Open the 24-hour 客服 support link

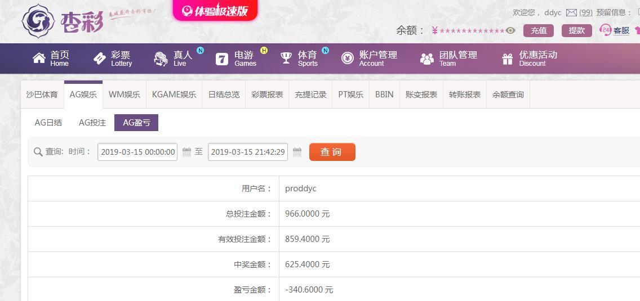pos(615,30)
